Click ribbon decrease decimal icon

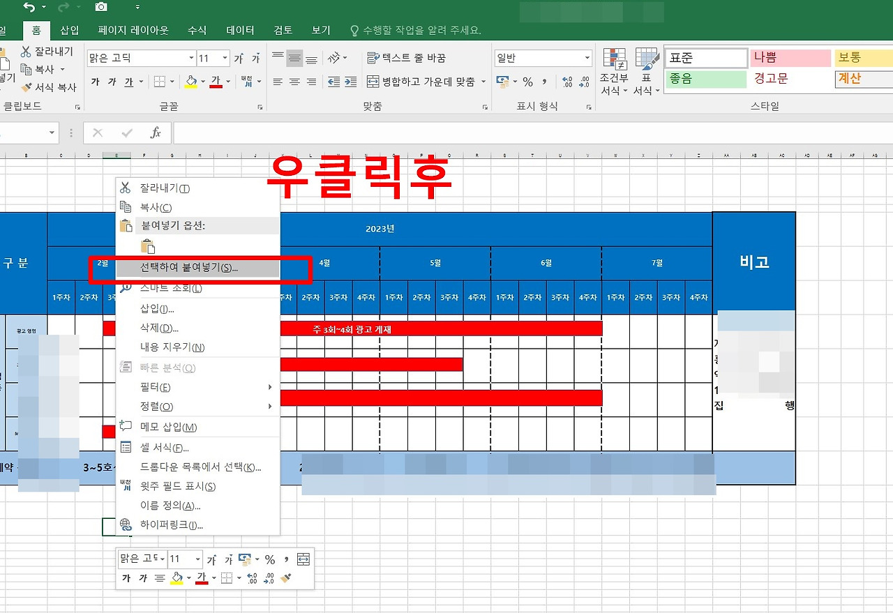[585, 82]
